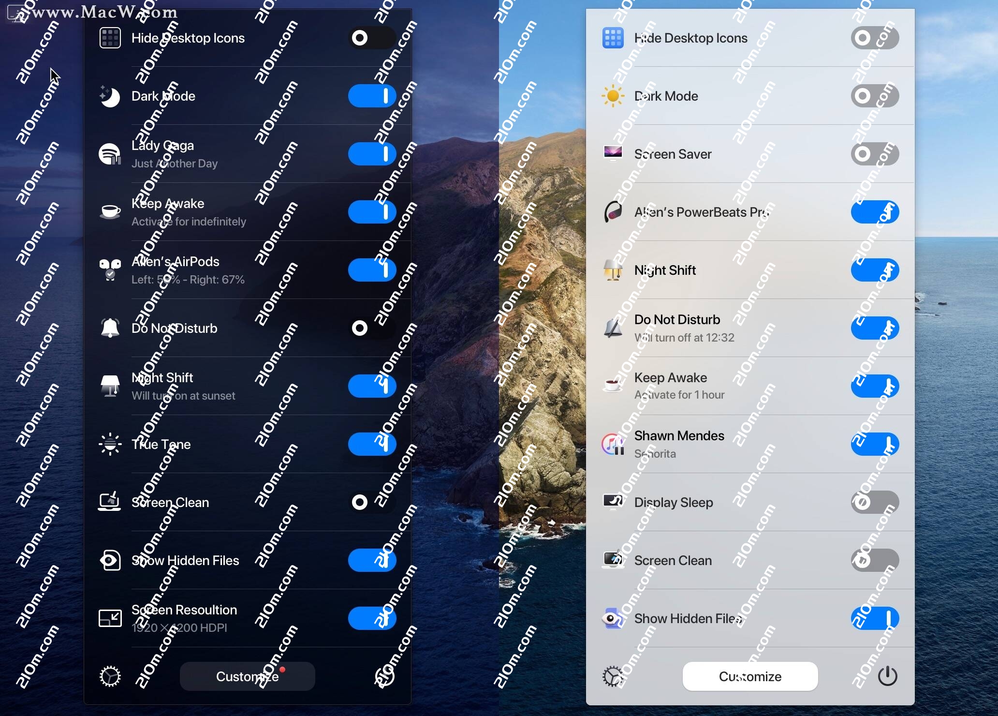Click the AirPods icon next to Allen's AirPods

point(110,270)
